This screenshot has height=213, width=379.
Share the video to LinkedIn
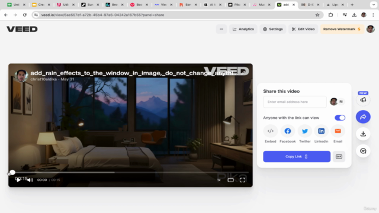tap(321, 131)
